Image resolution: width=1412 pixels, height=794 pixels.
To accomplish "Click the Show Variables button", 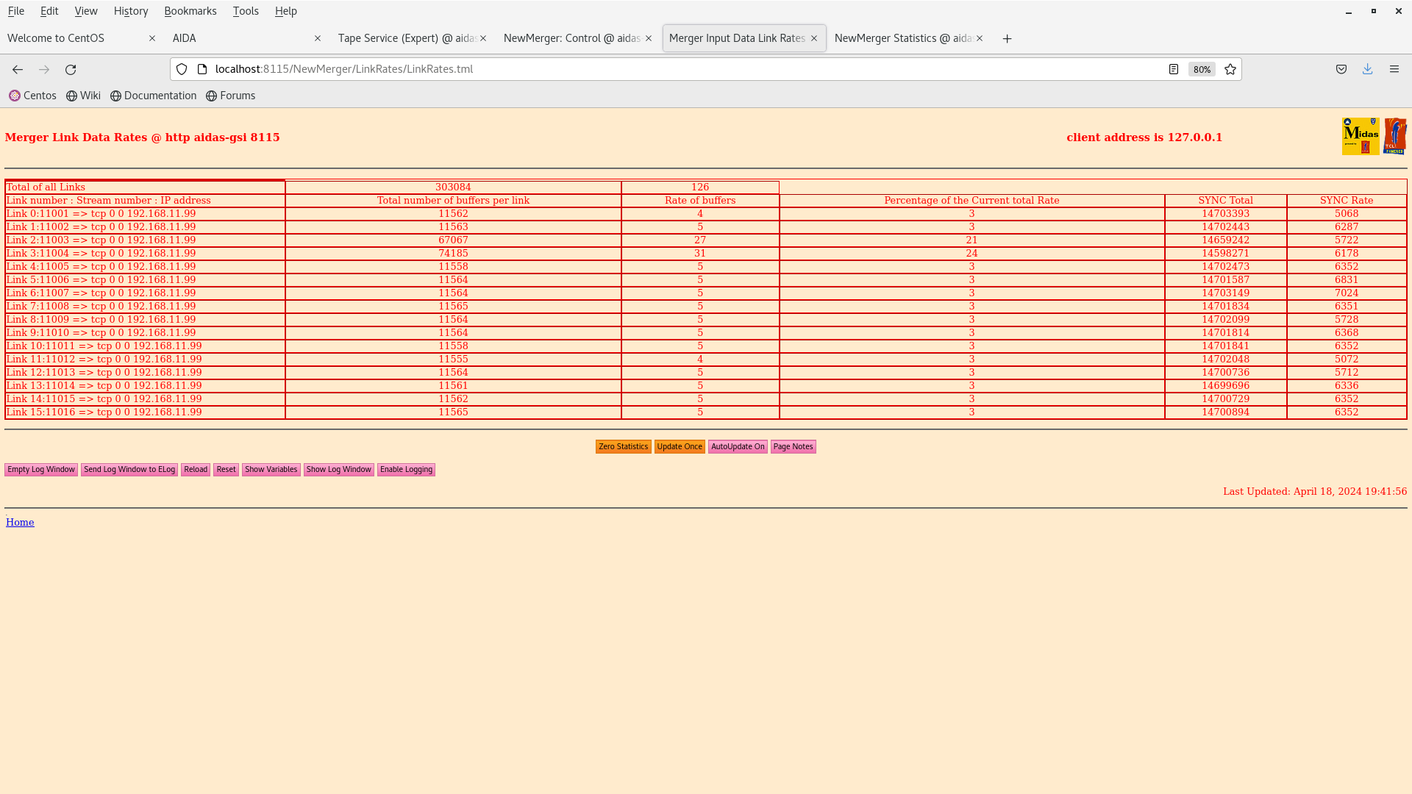I will click(271, 469).
